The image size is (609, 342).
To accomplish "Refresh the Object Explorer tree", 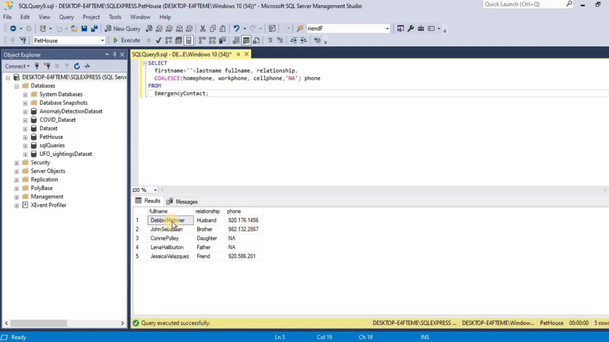I will (x=77, y=66).
